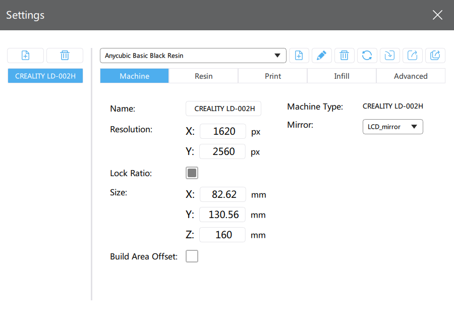454x318 pixels.
Task: Export the profile with the single-page export icon
Action: point(412,56)
